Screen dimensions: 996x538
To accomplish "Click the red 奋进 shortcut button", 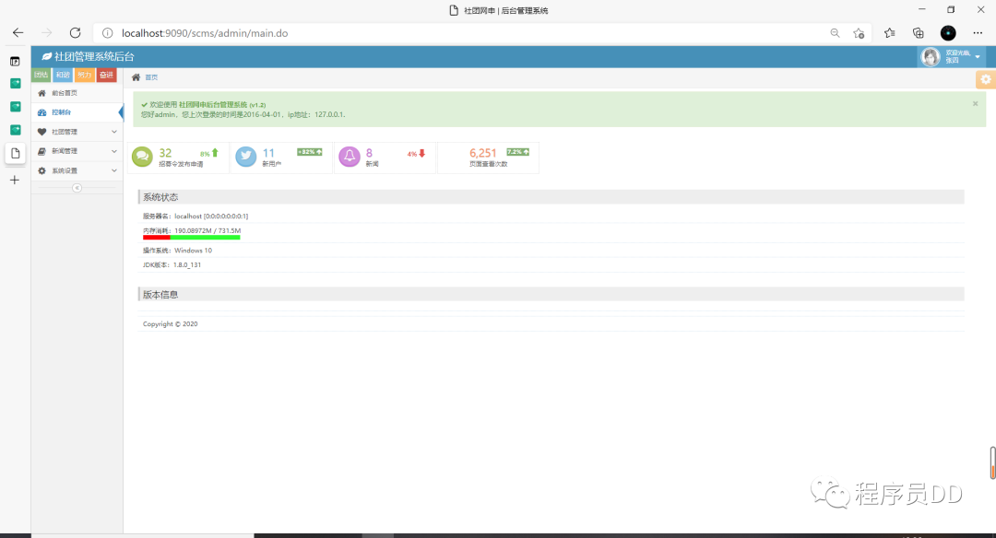I will [x=106, y=75].
